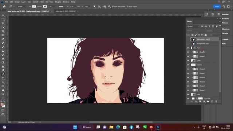233x131 pixels.
Task: Select the Frame tool
Action: 3,35
